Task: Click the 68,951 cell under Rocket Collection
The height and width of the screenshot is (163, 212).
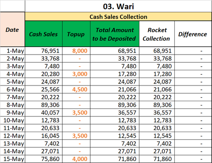Action: tap(157, 51)
